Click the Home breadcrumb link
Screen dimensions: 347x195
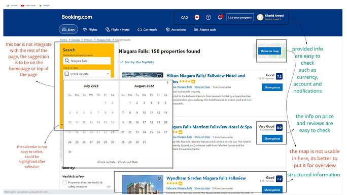point(63,40)
